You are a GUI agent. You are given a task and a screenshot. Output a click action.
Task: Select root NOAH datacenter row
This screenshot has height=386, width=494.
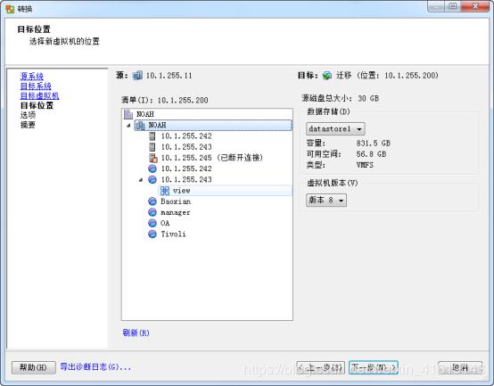pyautogui.click(x=145, y=114)
